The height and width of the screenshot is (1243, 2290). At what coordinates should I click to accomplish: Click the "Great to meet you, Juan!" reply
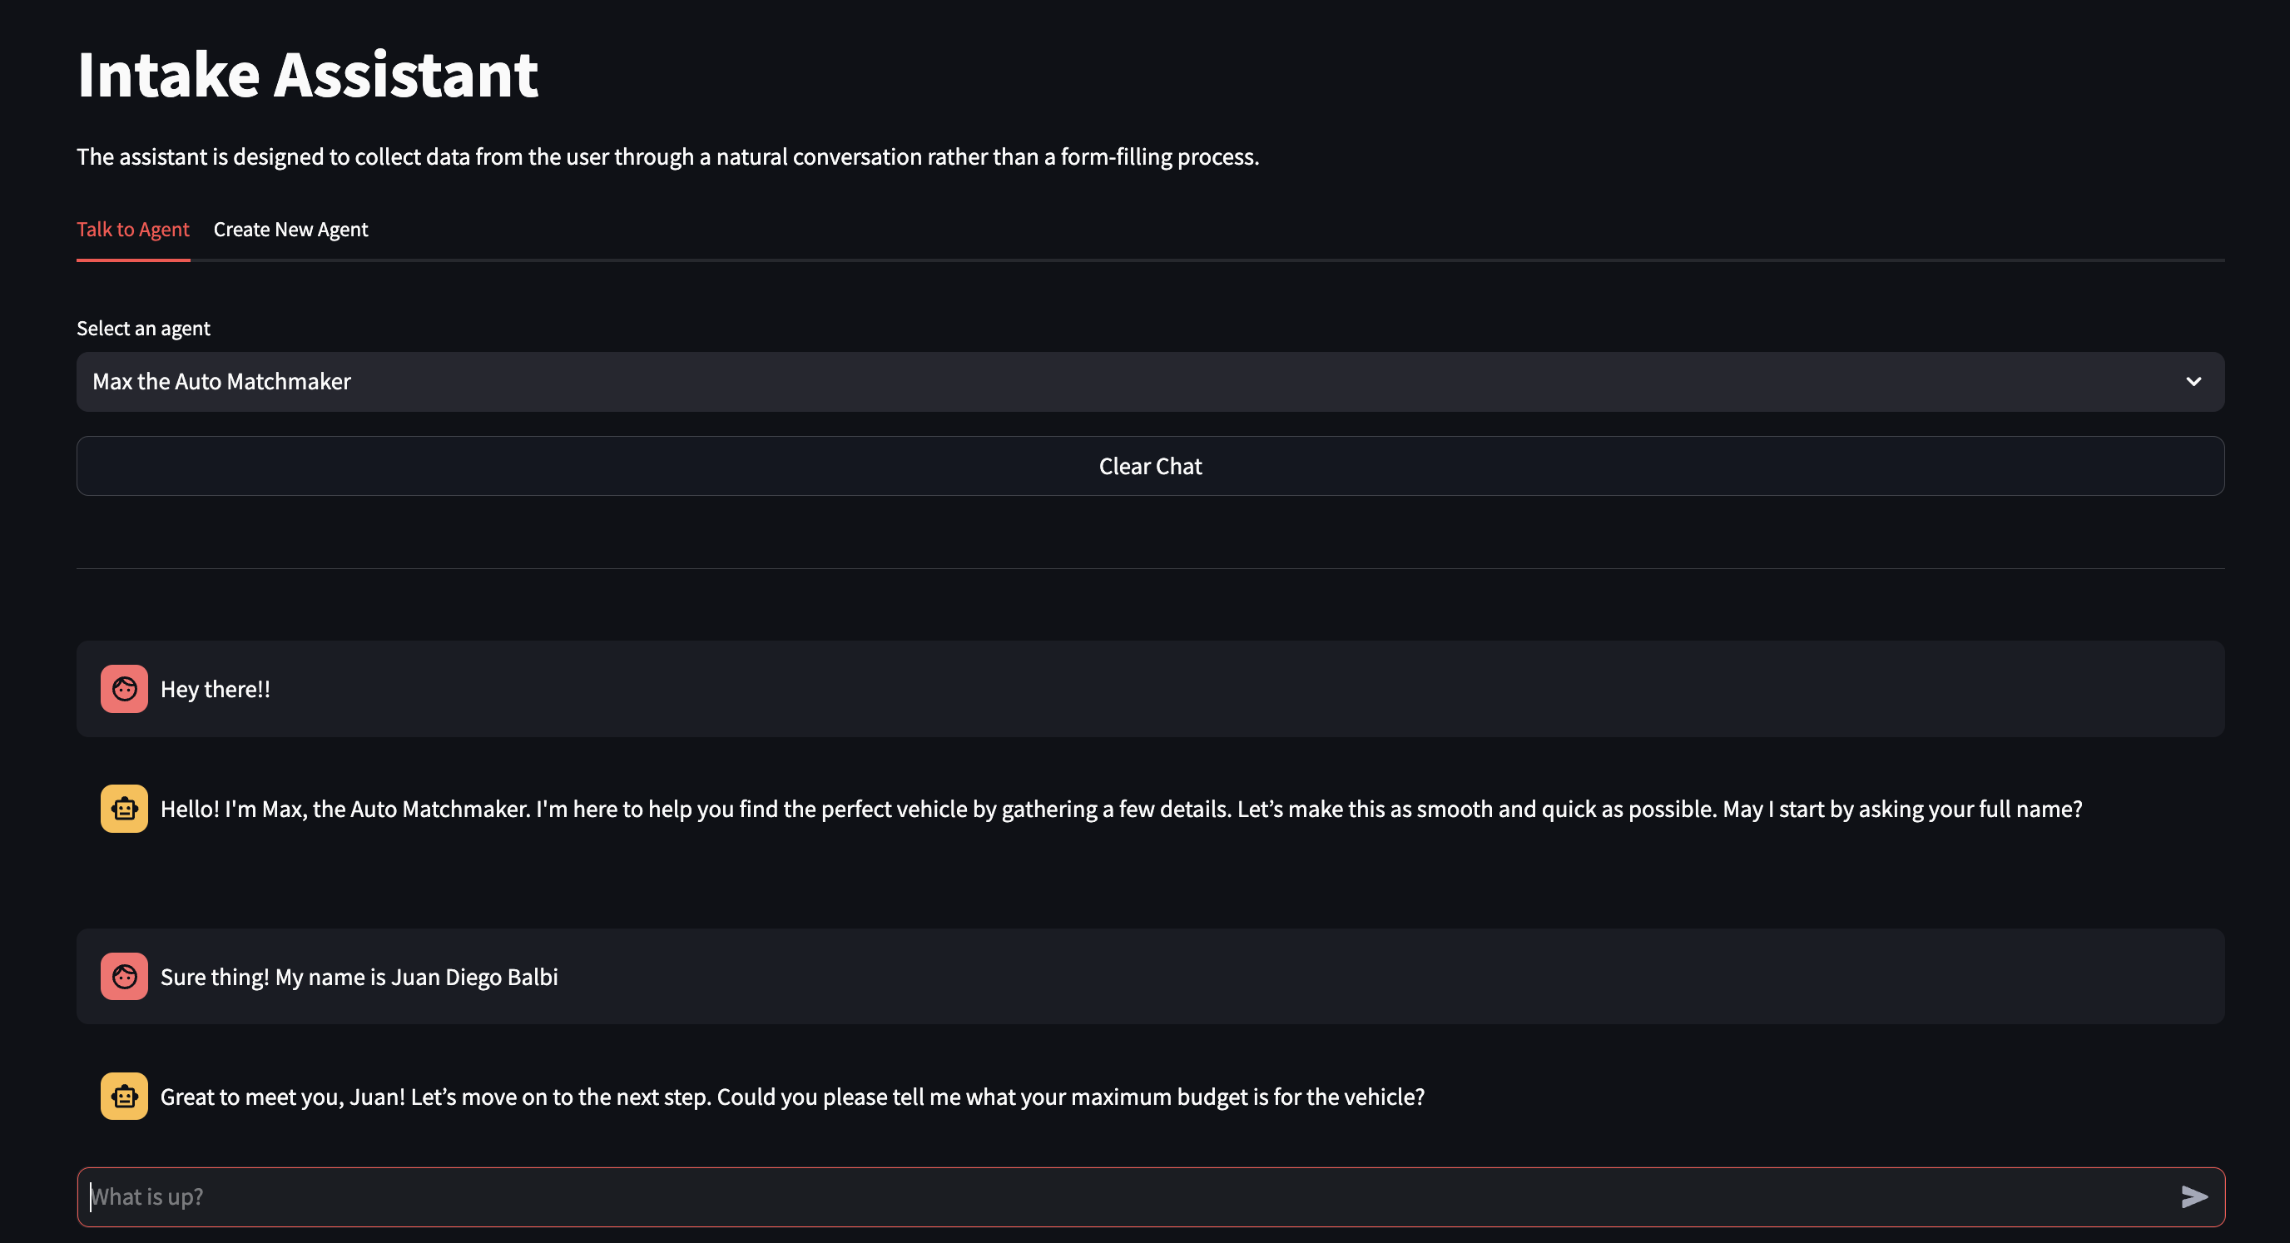(791, 1097)
